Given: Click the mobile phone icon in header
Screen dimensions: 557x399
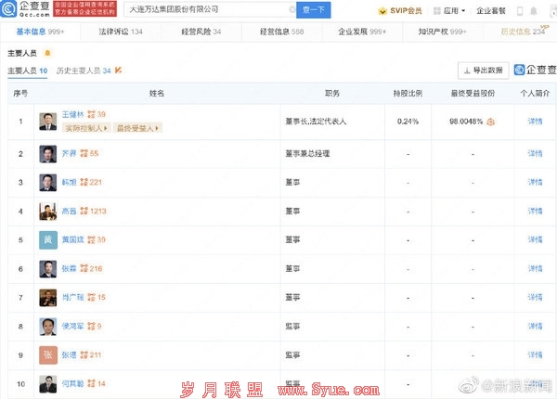Looking at the screenshot, I should 520,11.
